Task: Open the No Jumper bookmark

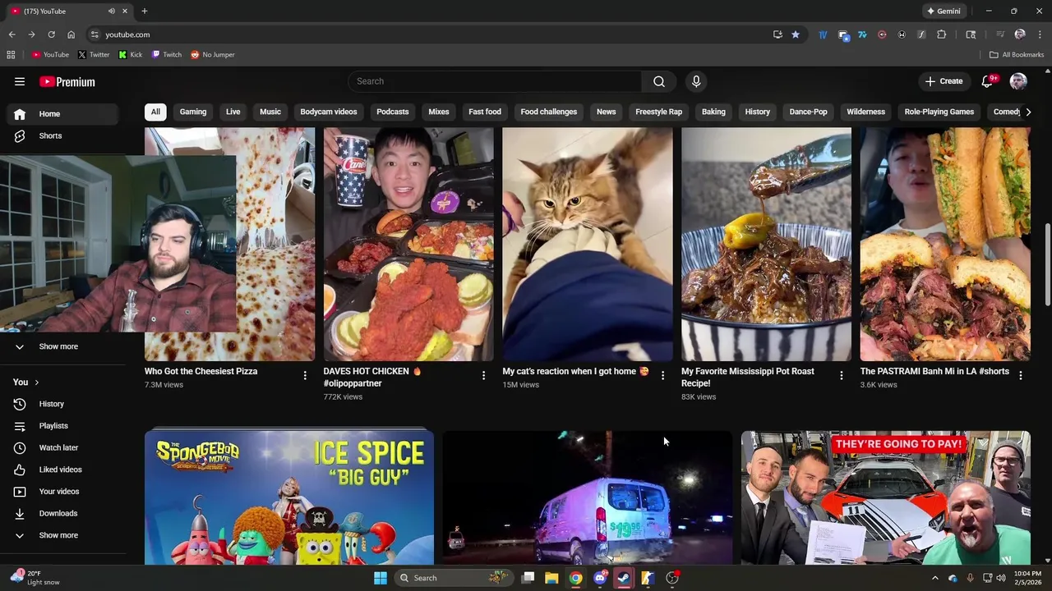Action: click(213, 54)
